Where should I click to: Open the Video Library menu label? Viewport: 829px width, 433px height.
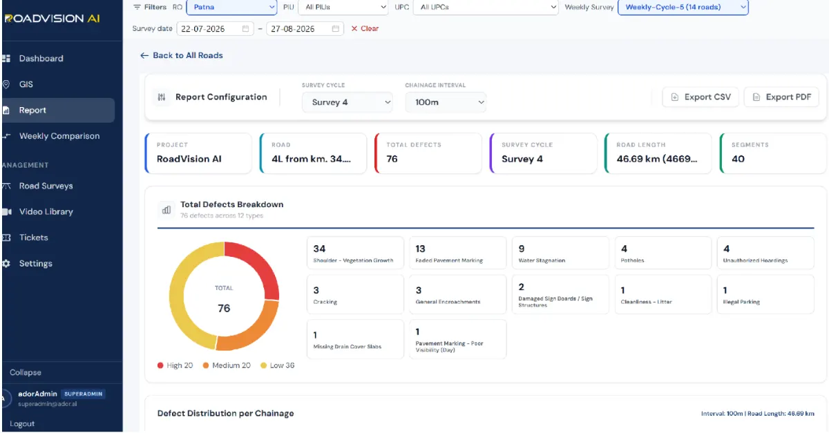coord(46,212)
